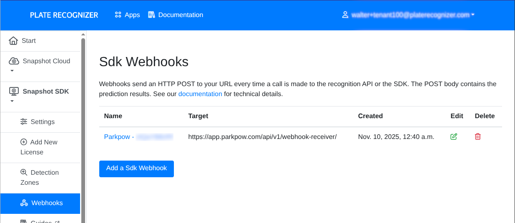Select Snapshot SDK in the sidebar
515x223 pixels.
pos(40,97)
